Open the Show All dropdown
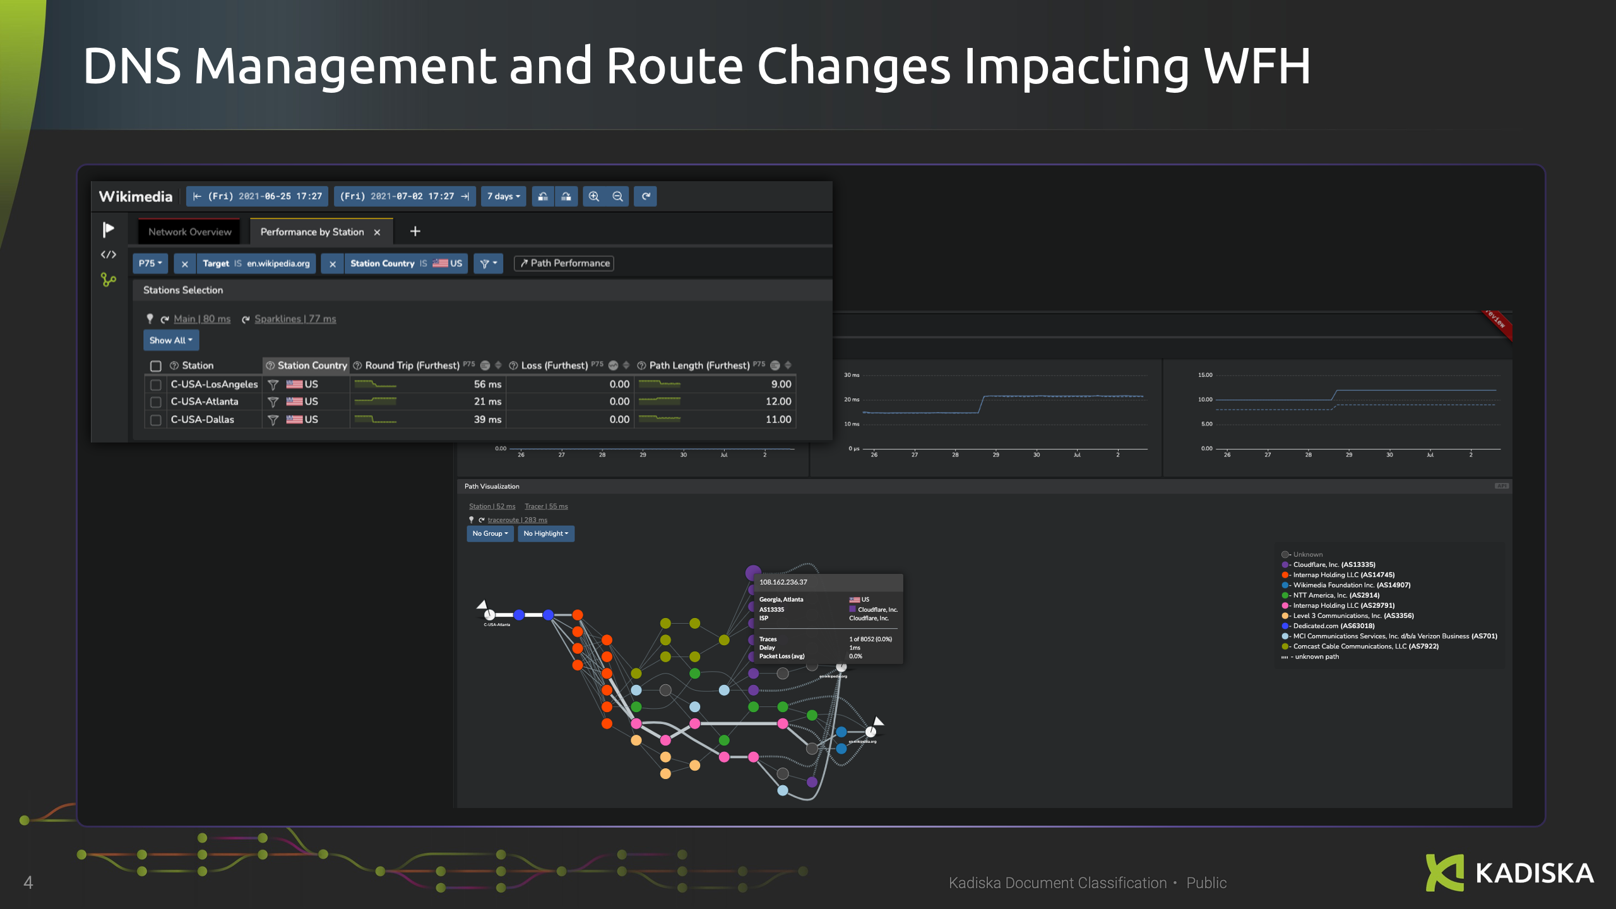1616x909 pixels. click(170, 340)
